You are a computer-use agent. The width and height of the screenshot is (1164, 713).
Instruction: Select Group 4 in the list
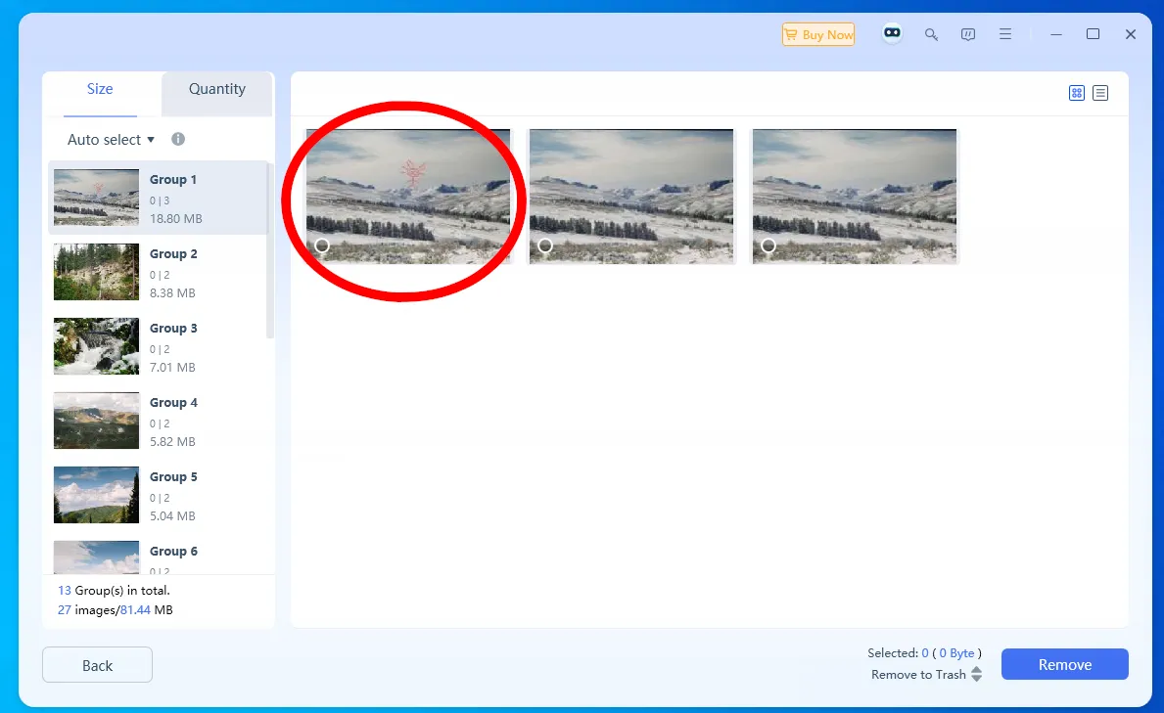point(158,421)
